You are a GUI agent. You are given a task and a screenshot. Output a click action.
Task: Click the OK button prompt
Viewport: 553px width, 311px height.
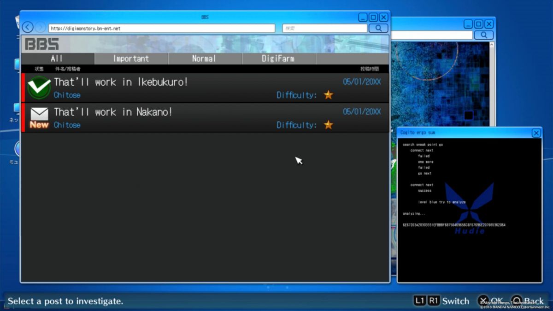[489, 301]
